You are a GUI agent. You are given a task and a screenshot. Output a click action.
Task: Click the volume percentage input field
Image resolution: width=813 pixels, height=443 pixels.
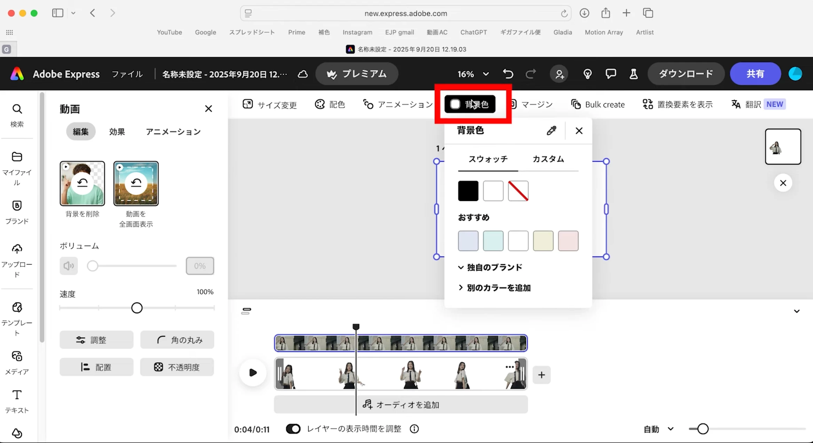click(200, 266)
